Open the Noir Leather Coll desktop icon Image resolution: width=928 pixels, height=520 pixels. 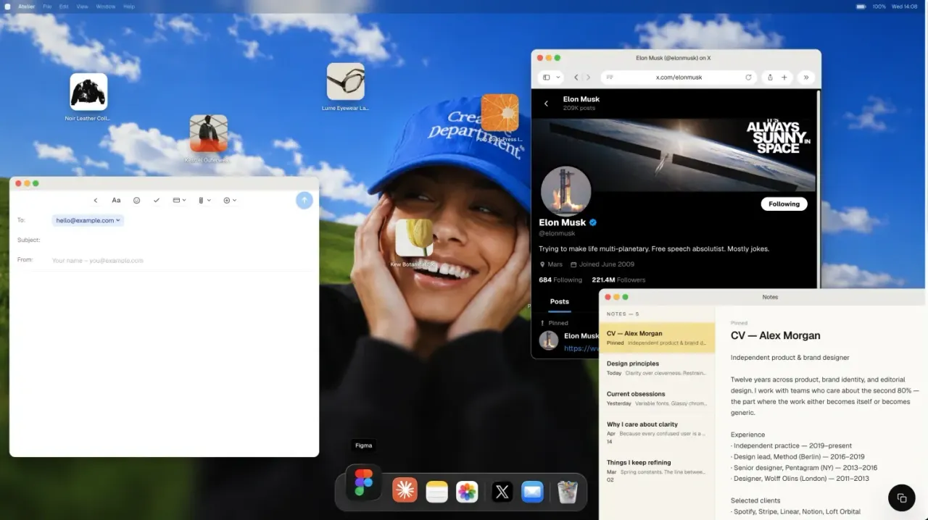[x=88, y=92]
